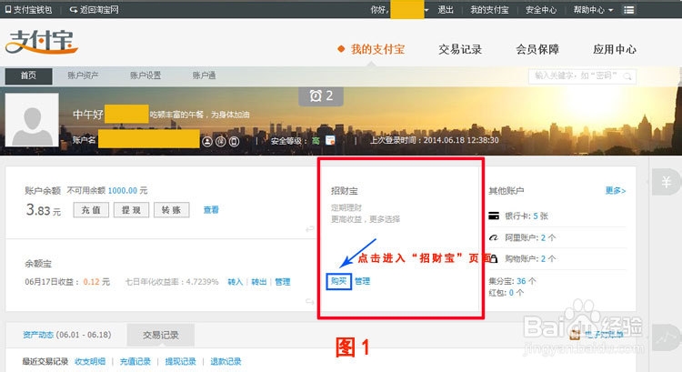Click the Alipay 支付宝 logo
682x372 pixels.
click(41, 42)
